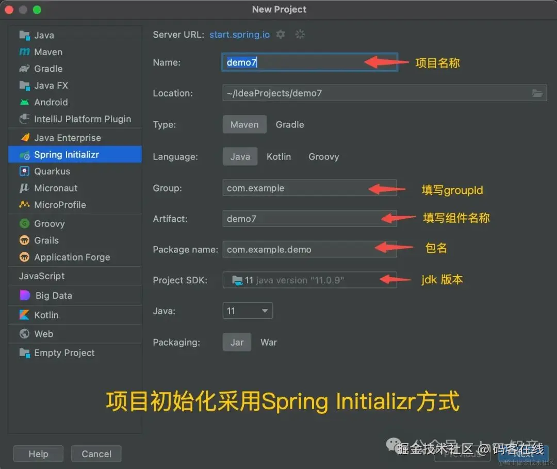Select Android in the list

click(x=75, y=102)
